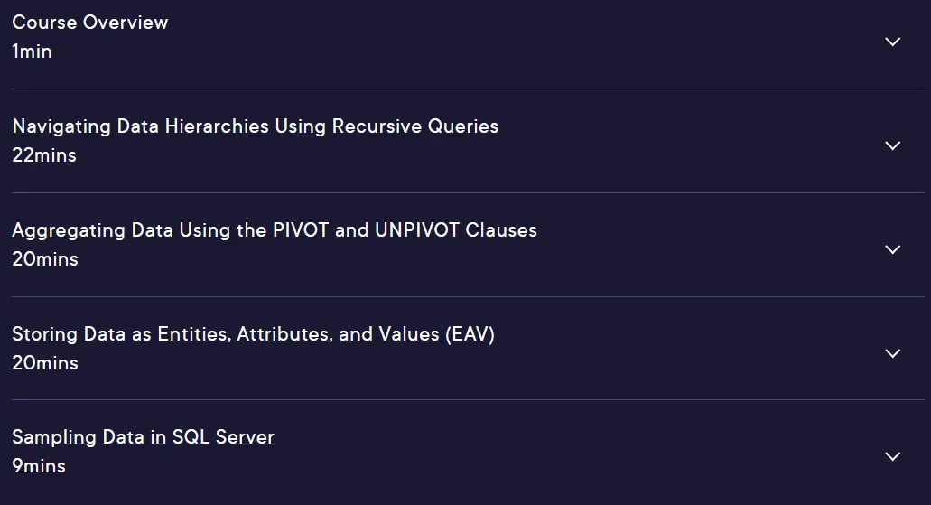This screenshot has height=505, width=931.
Task: Click the 20mins label under the PIVOT module
Action: tap(45, 259)
